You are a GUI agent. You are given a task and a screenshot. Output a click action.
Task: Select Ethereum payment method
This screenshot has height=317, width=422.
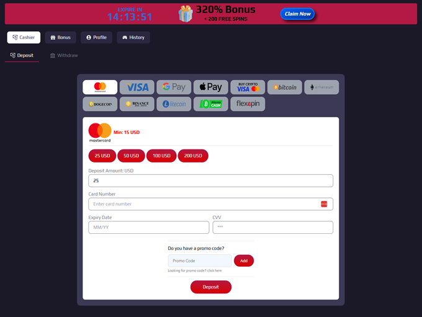pos(321,87)
